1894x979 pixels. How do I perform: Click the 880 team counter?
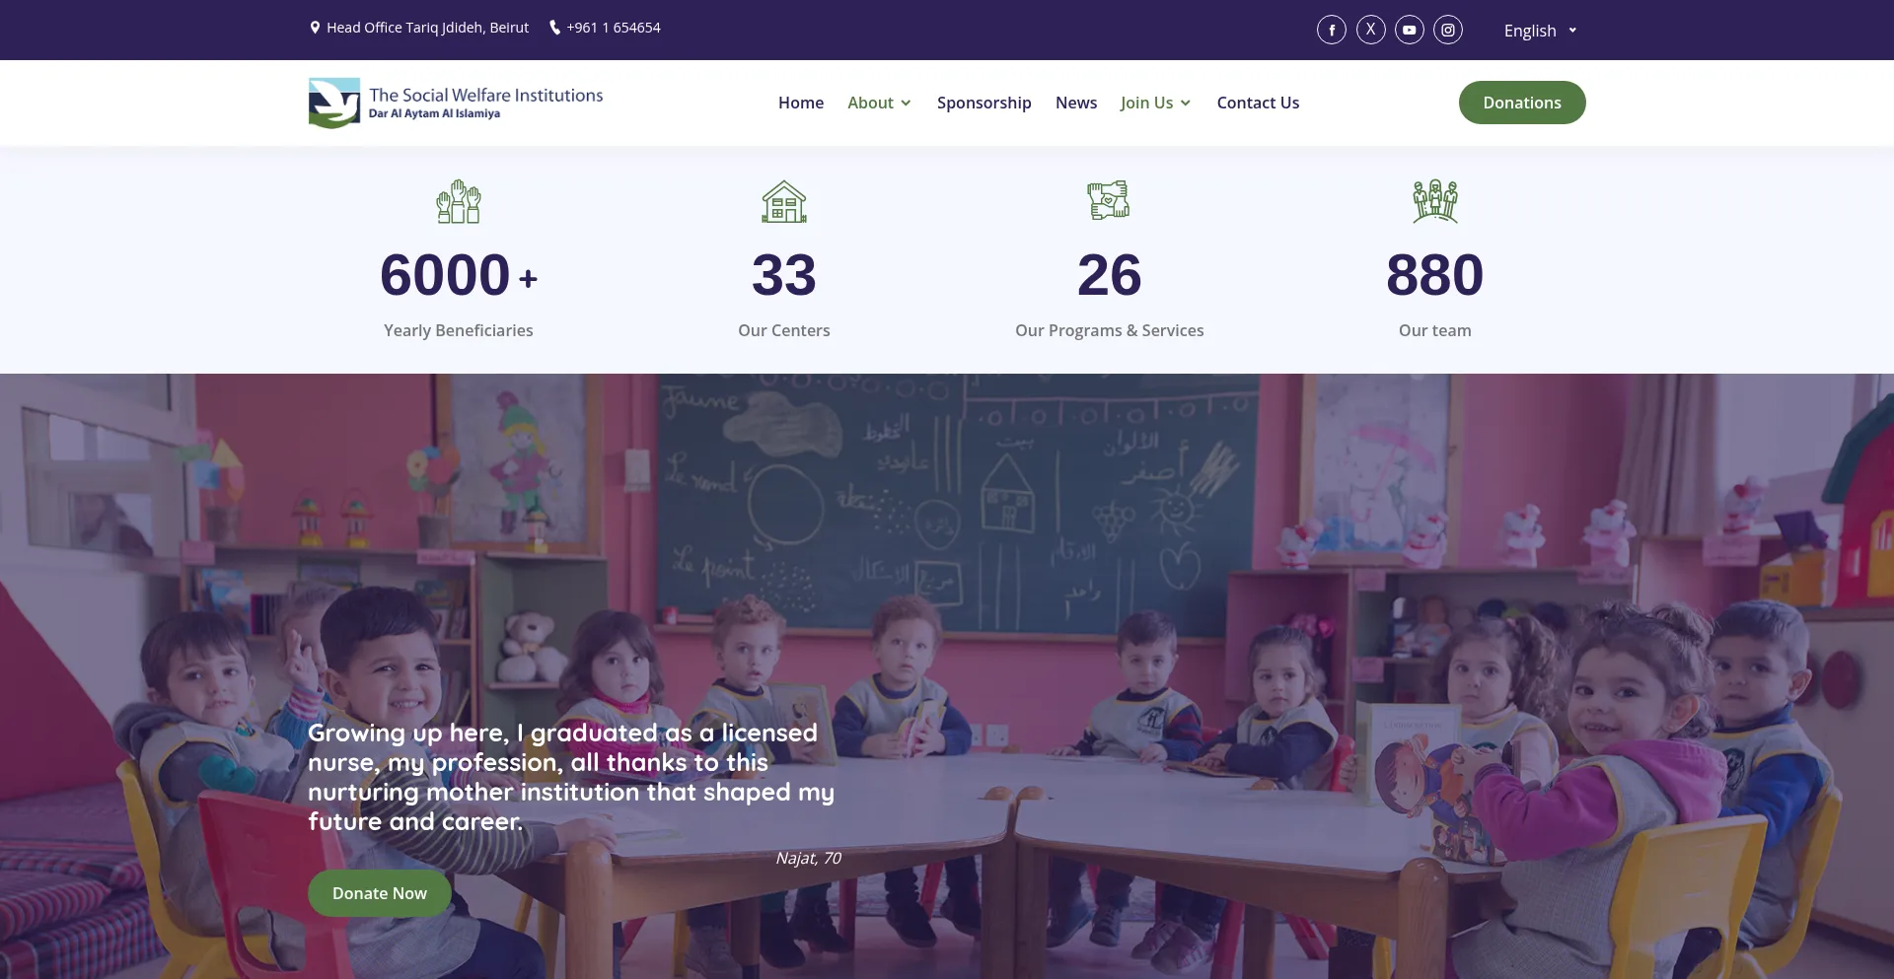1435,274
